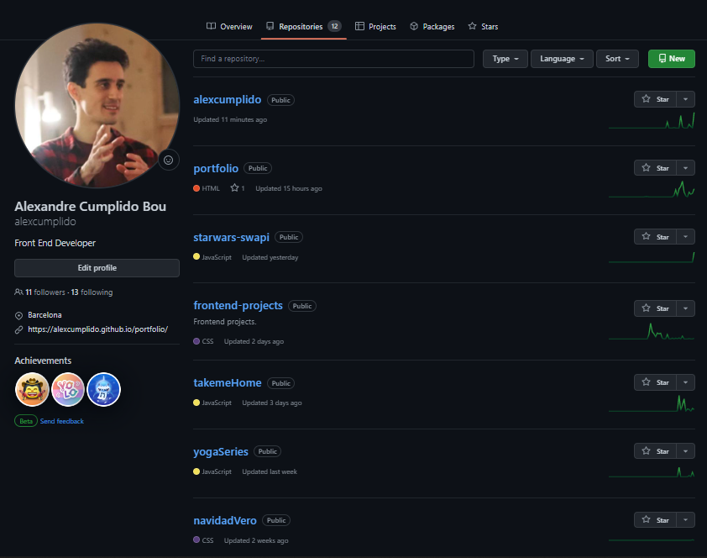This screenshot has width=707, height=558.
Task: Expand the Language filter dropdown
Action: tap(562, 59)
